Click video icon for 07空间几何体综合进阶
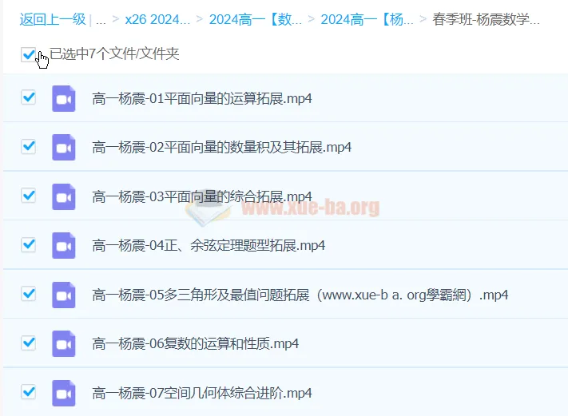The image size is (568, 416). point(63,393)
